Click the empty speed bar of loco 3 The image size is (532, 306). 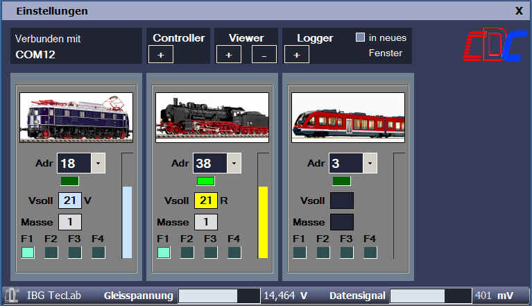click(399, 206)
